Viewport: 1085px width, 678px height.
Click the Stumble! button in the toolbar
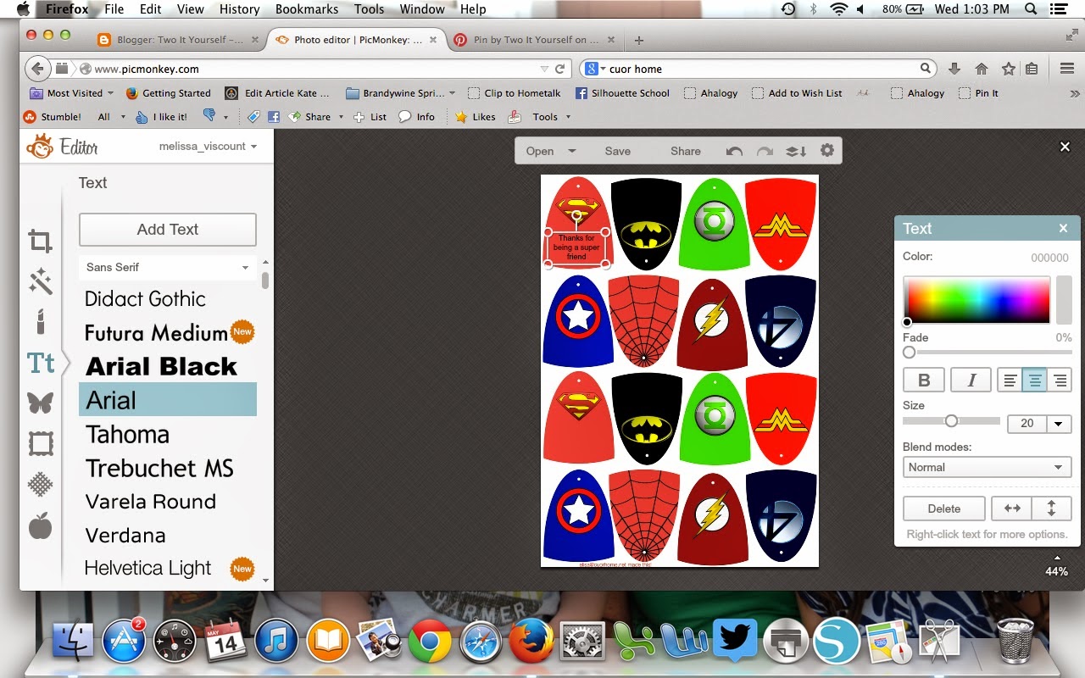[x=53, y=117]
